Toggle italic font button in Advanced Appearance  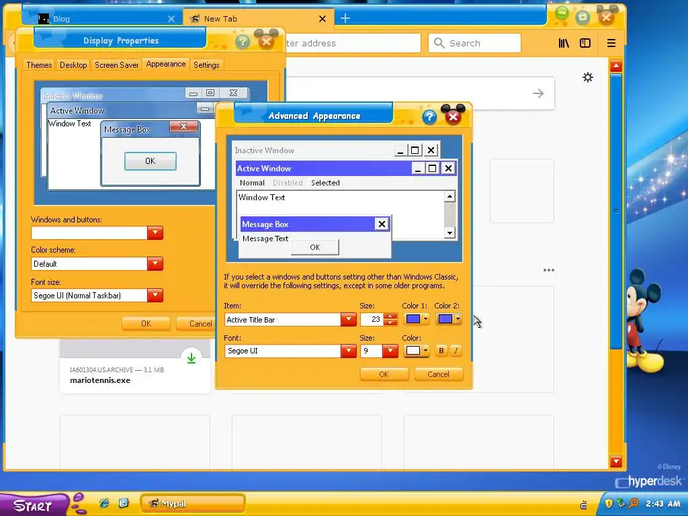point(456,351)
